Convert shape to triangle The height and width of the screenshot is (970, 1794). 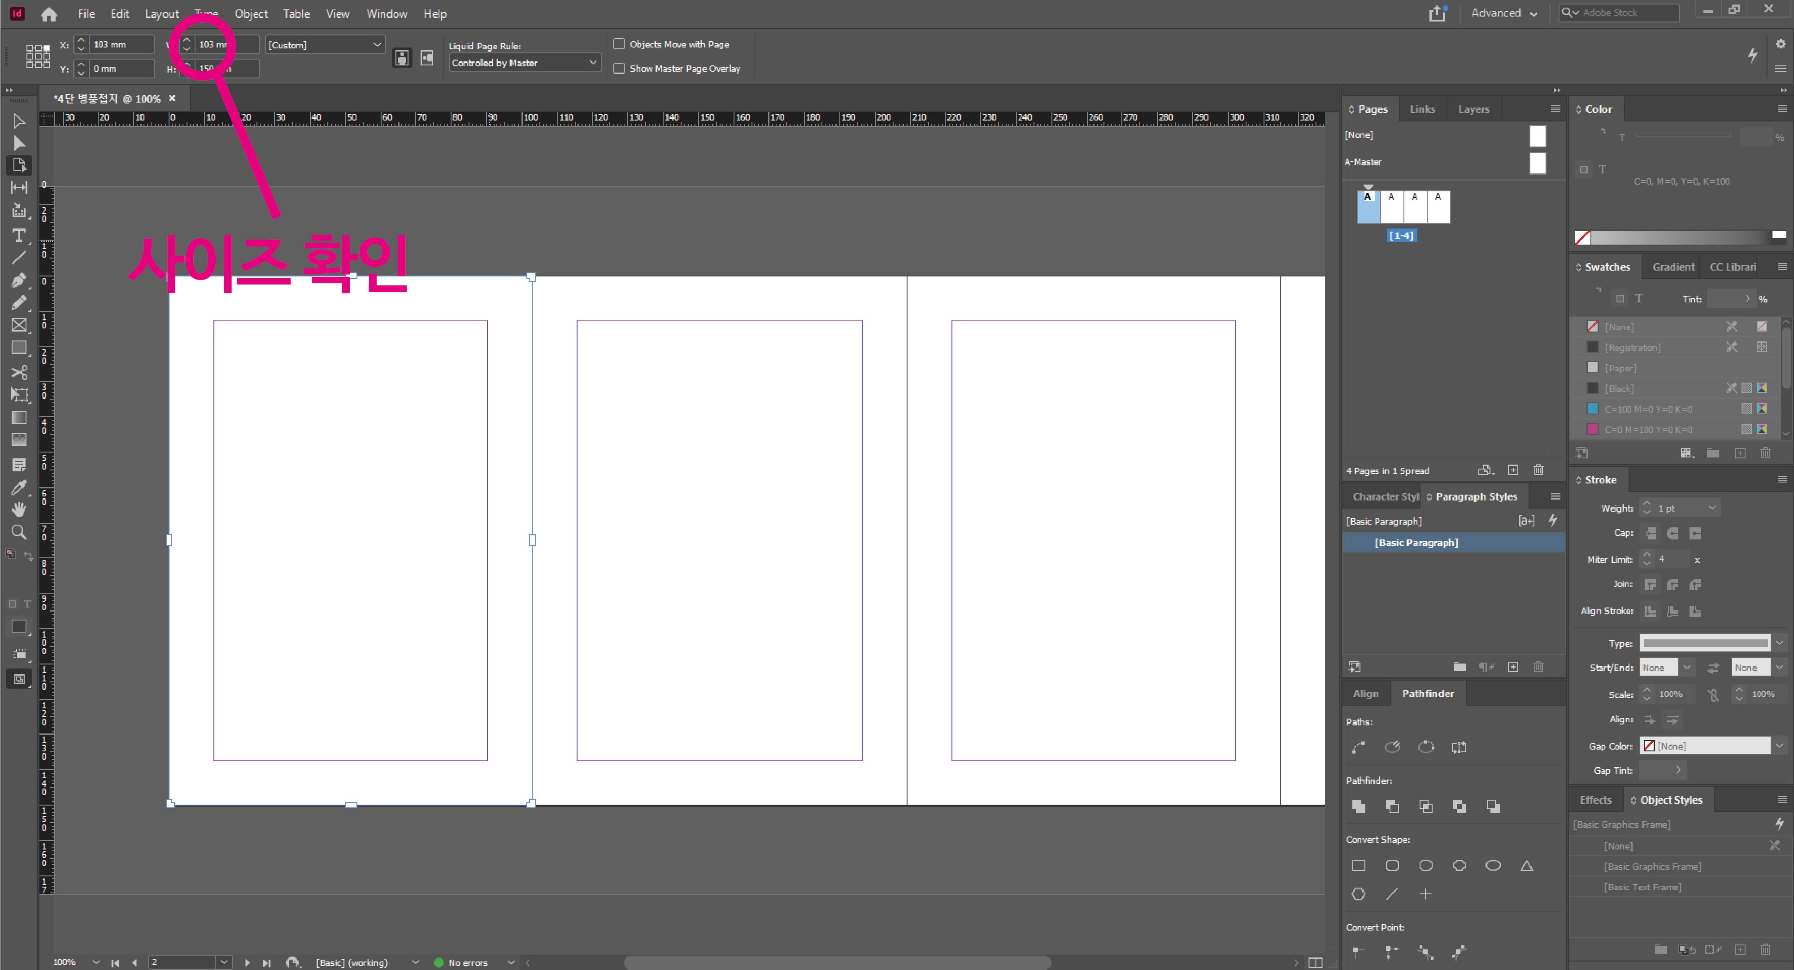1527,865
